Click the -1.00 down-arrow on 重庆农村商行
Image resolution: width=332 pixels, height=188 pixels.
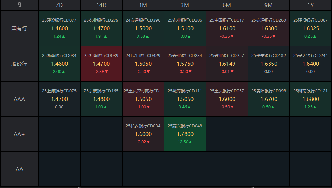click(143, 107)
